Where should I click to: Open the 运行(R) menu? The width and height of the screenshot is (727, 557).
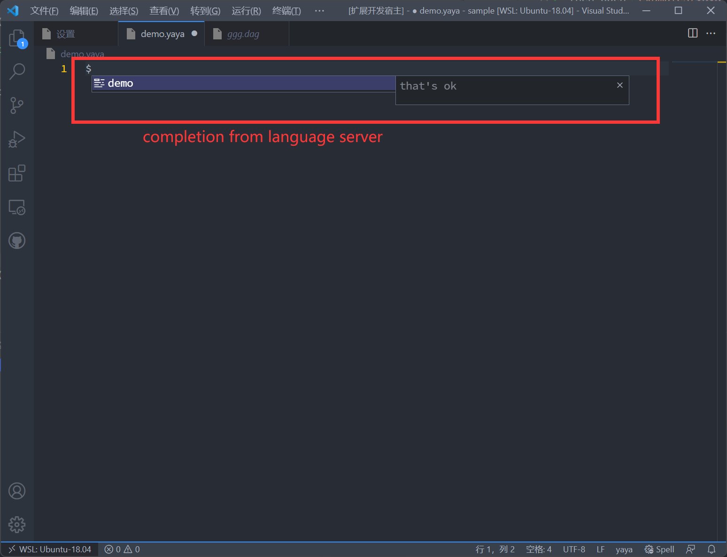(x=246, y=11)
